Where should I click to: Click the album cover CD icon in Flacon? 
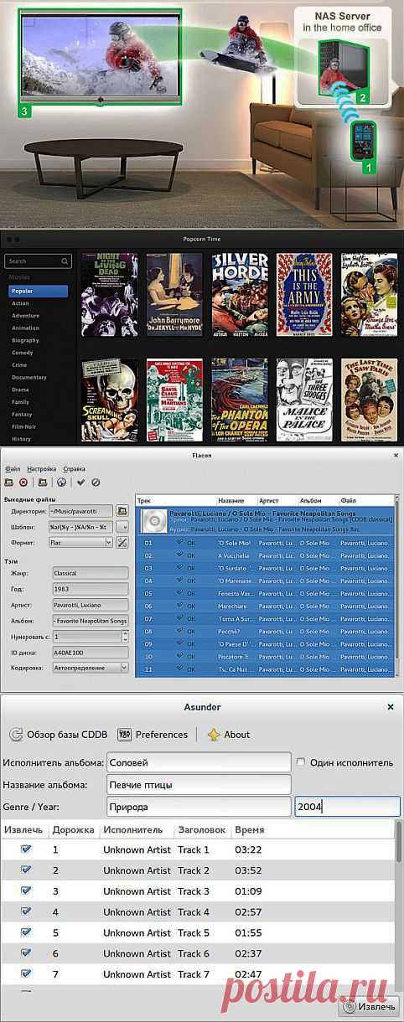(x=153, y=520)
